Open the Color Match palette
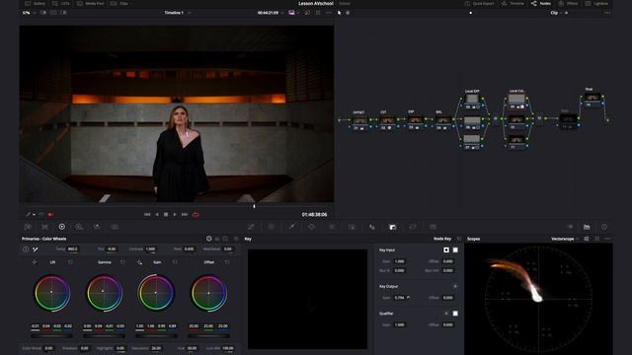Viewport: 632px width, 355px height. (x=44, y=227)
